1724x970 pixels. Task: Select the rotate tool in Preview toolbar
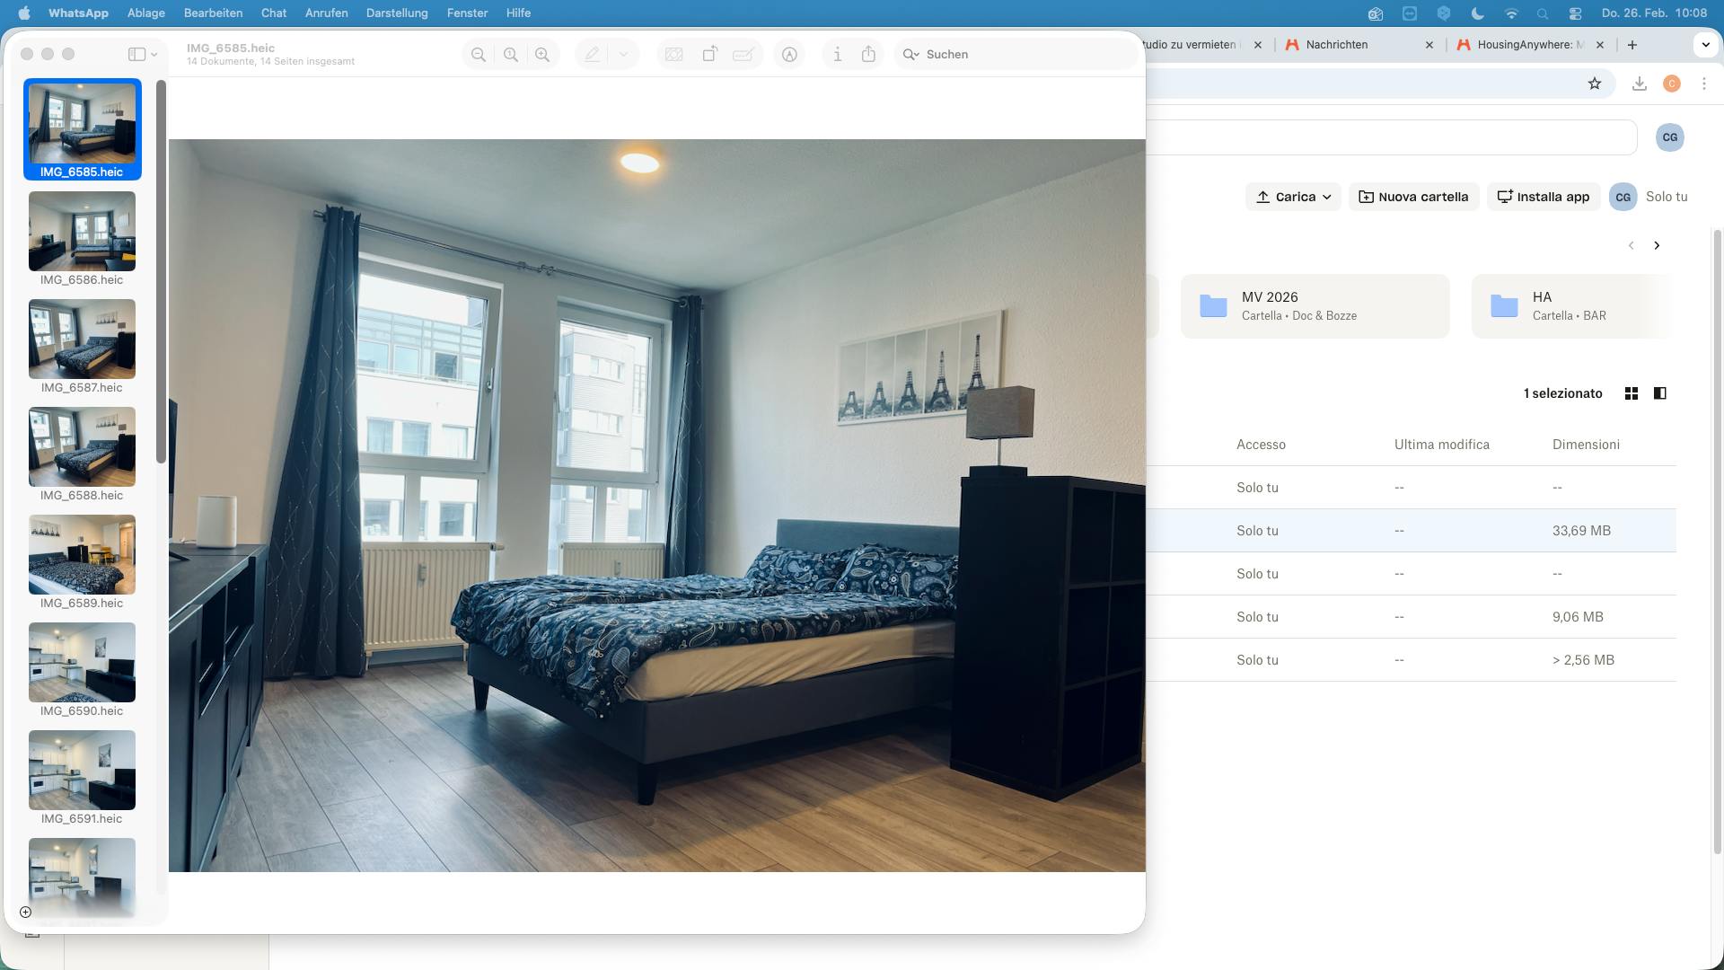tap(711, 54)
